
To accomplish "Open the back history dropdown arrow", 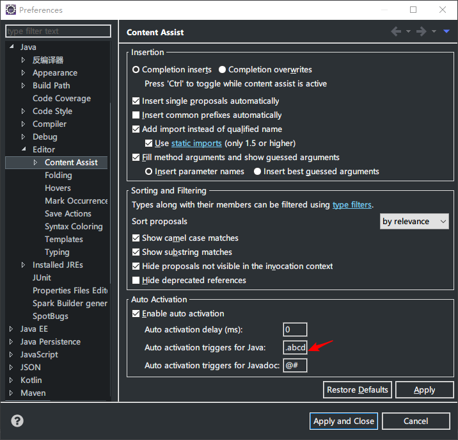I will [x=409, y=32].
